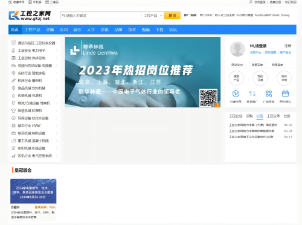Open the 展会 nav item
The height and width of the screenshot is (225, 302).
77,30
